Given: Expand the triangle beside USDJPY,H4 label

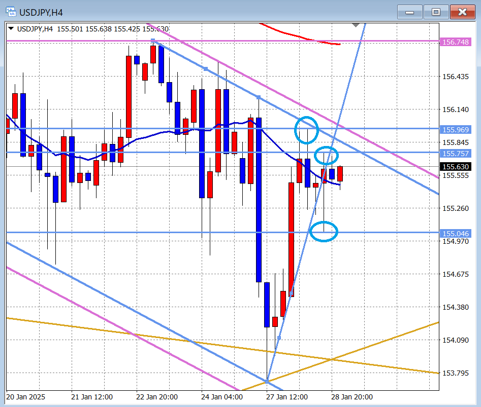Looking at the screenshot, I should 11,29.
